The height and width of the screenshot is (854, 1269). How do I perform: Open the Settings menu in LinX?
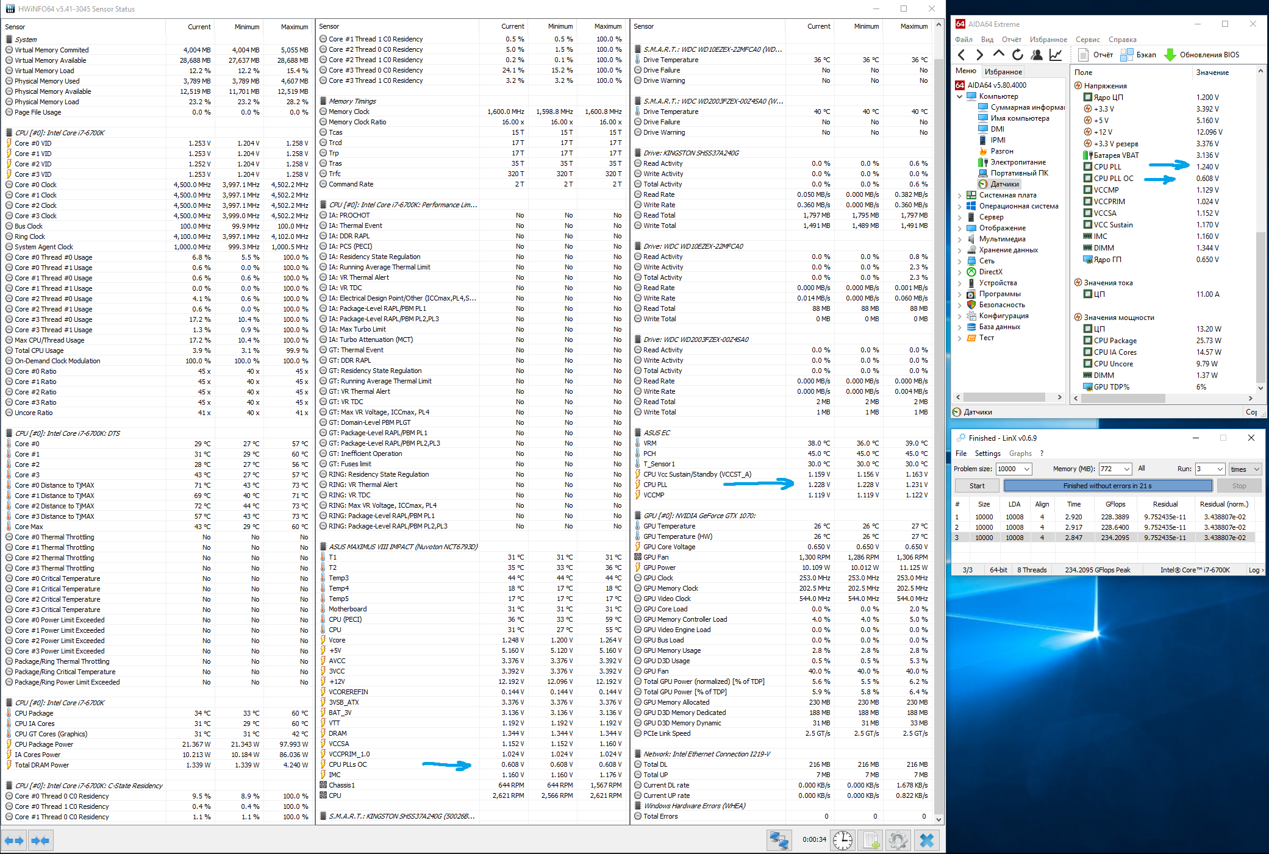987,454
